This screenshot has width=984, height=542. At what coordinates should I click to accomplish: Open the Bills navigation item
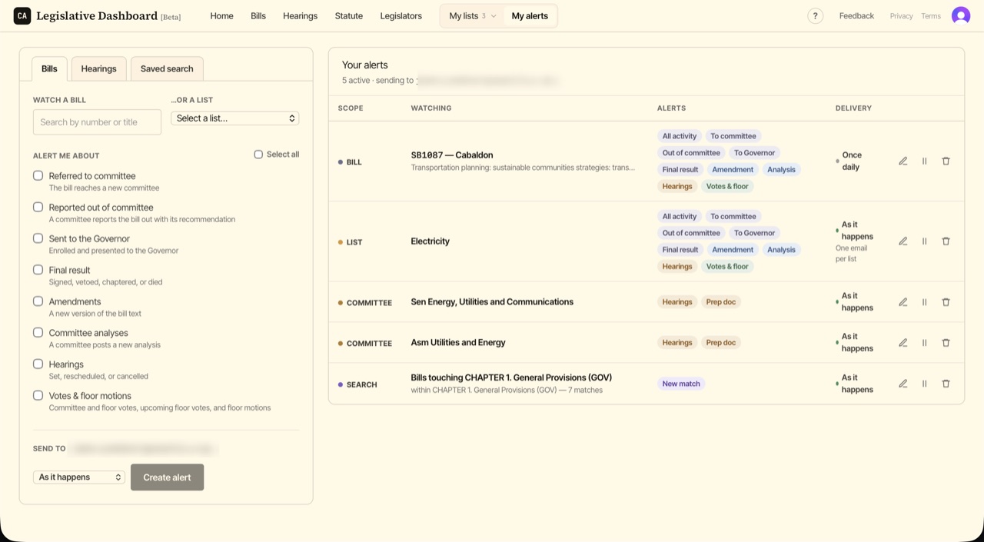click(258, 16)
